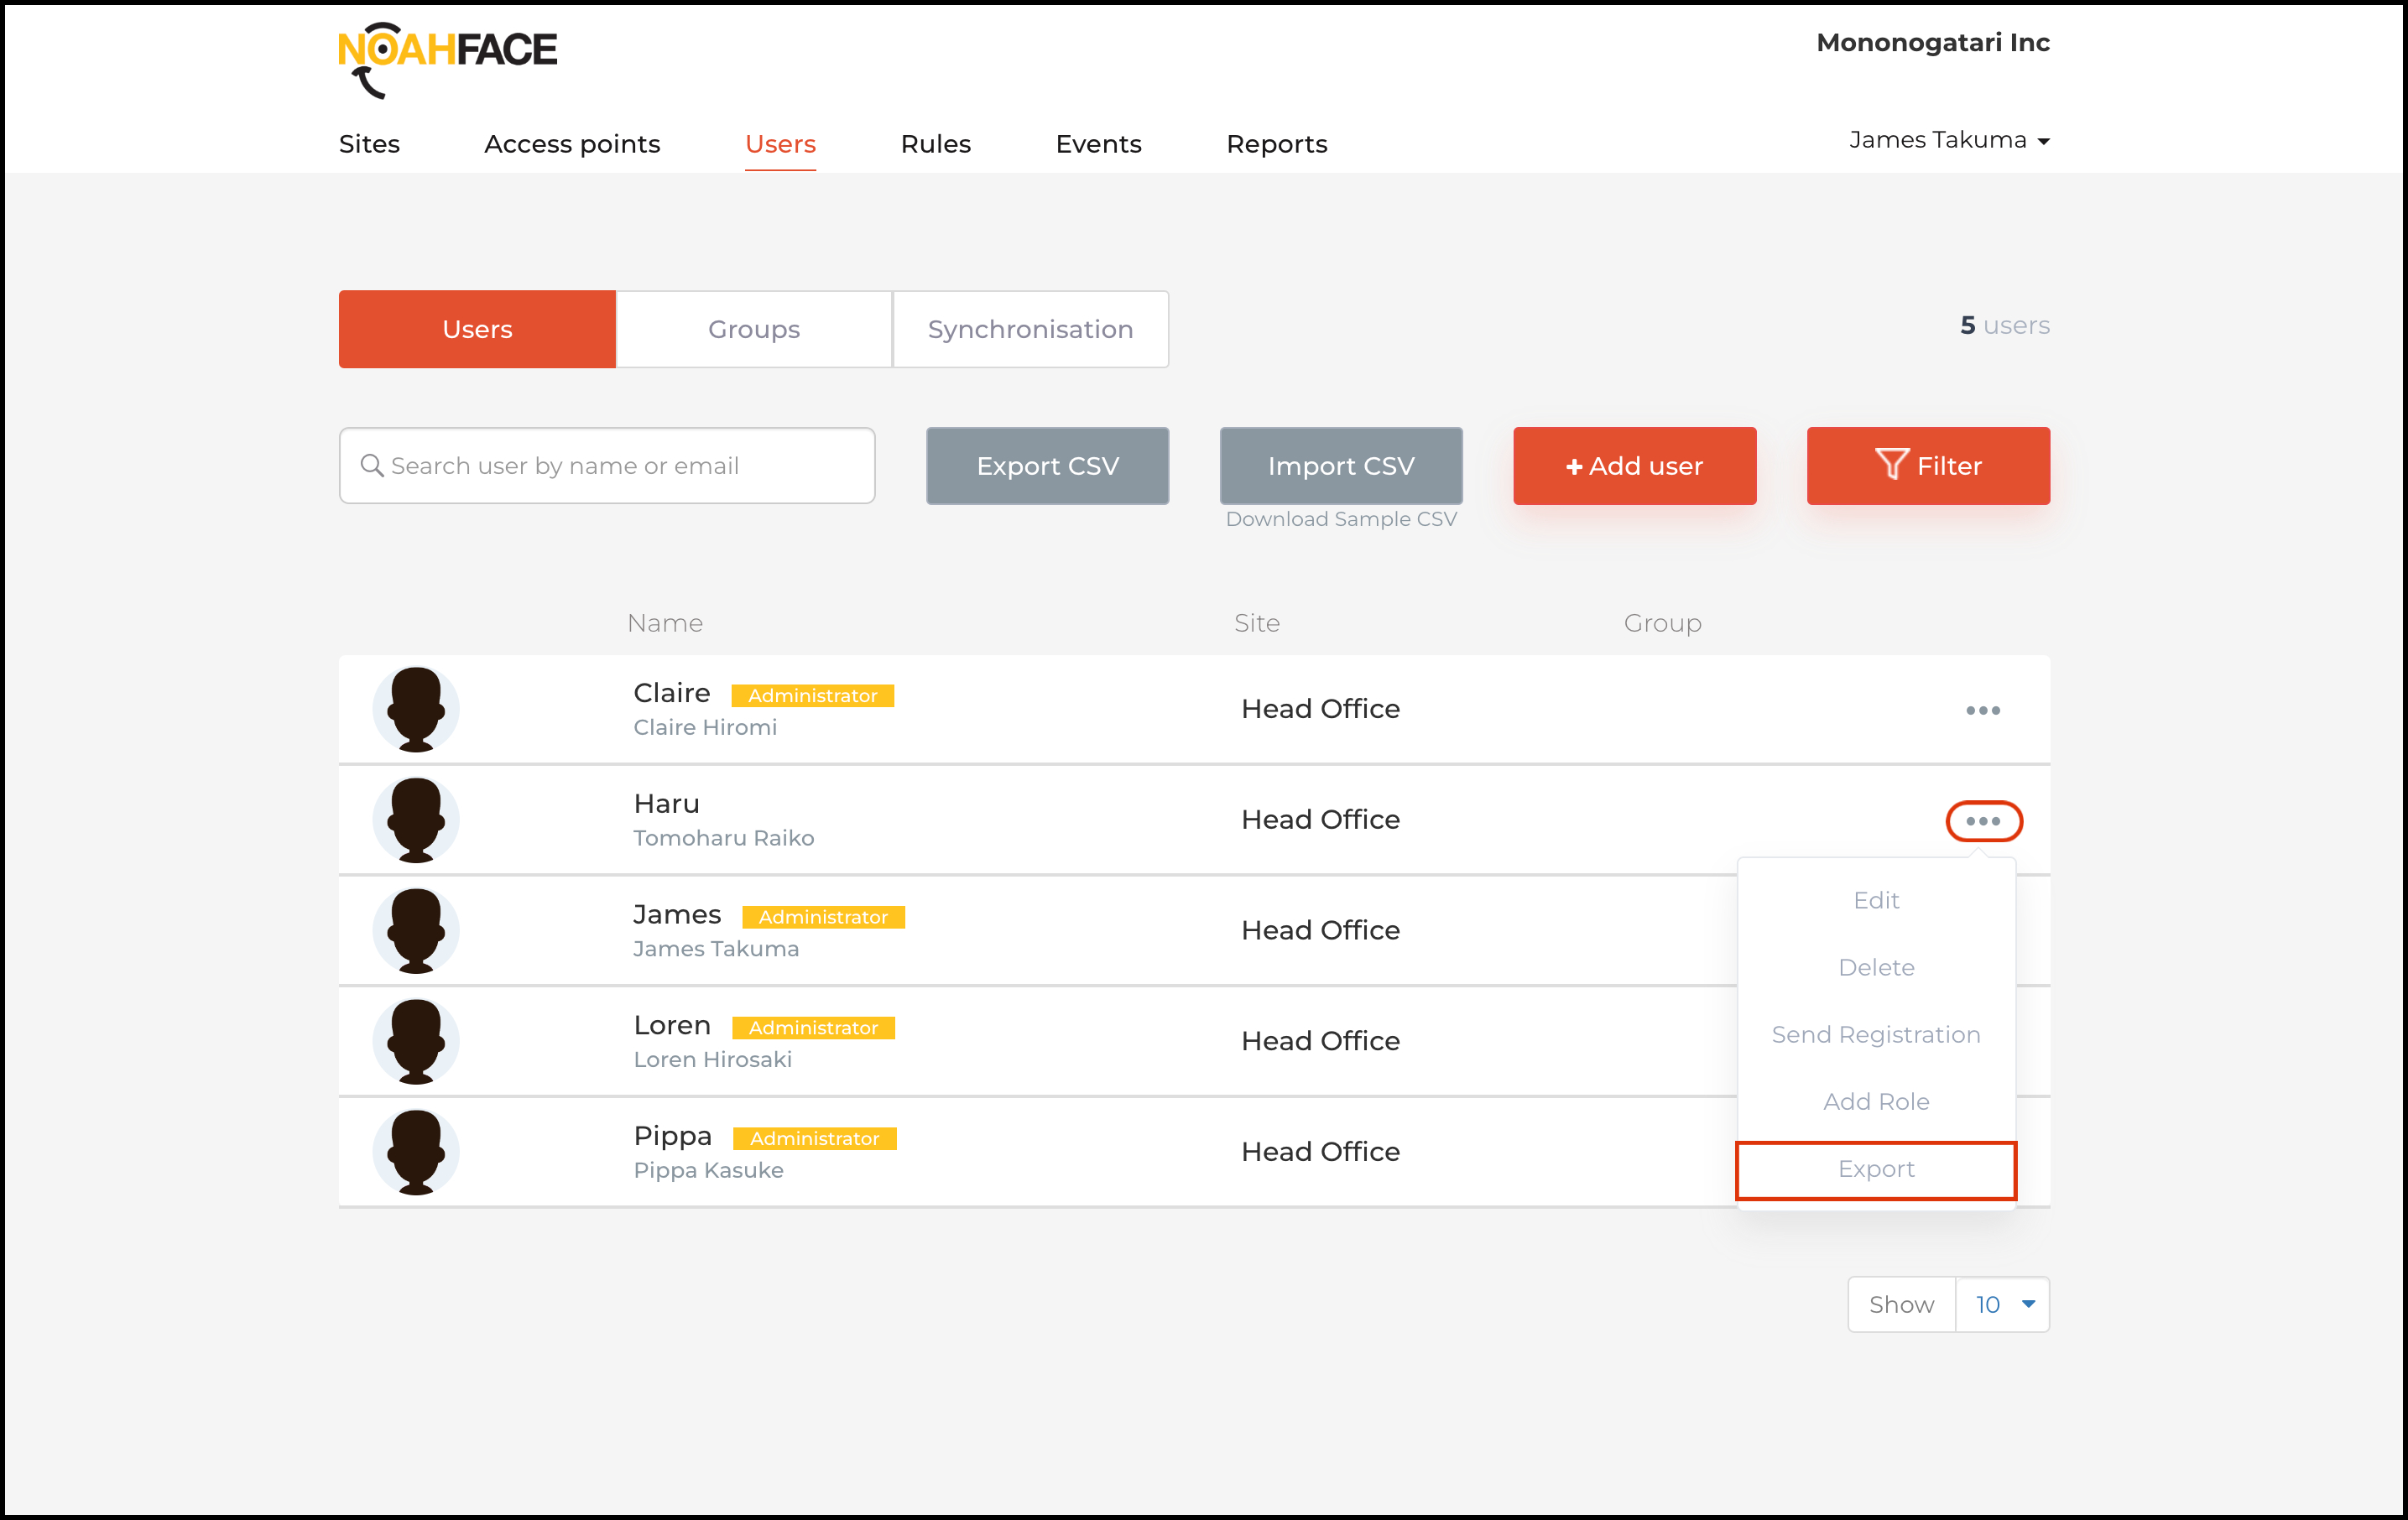Click Pippa Kasuke's avatar silhouette

point(416,1152)
